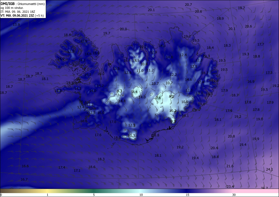The height and width of the screenshot is (197, 279).
Task: Click the 13.7 value on the map
Action: tap(155, 83)
